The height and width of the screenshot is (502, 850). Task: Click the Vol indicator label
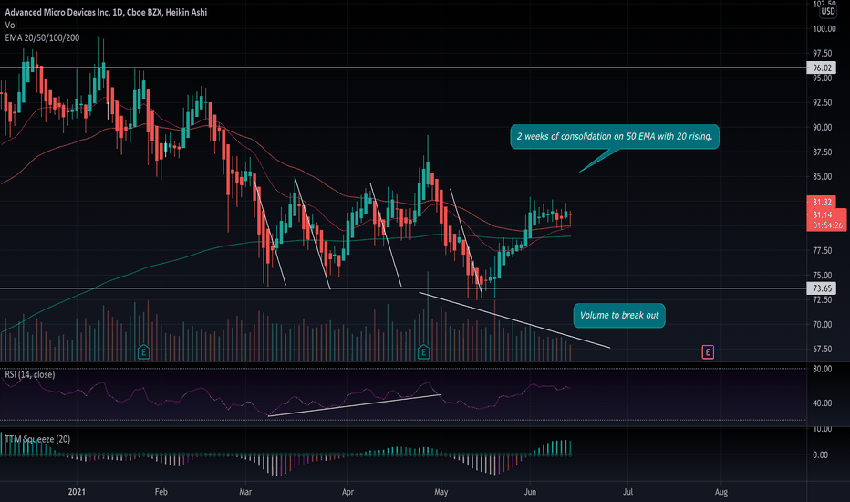11,25
